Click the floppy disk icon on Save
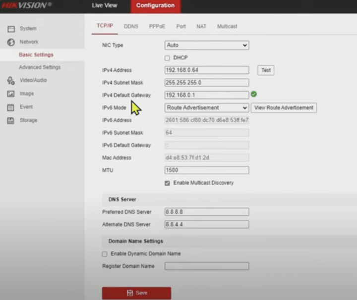357x300 pixels. tap(130, 293)
